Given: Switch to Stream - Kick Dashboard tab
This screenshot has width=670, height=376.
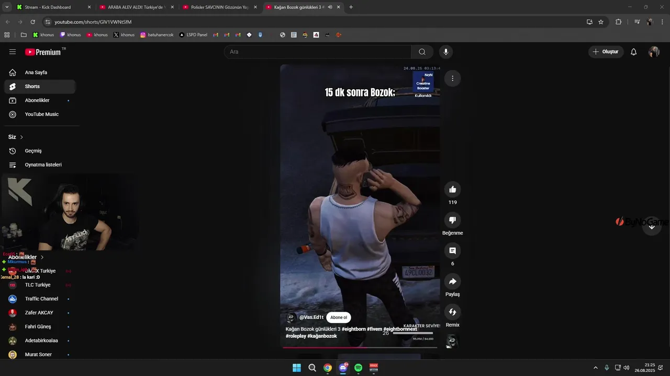Looking at the screenshot, I should (53, 7).
